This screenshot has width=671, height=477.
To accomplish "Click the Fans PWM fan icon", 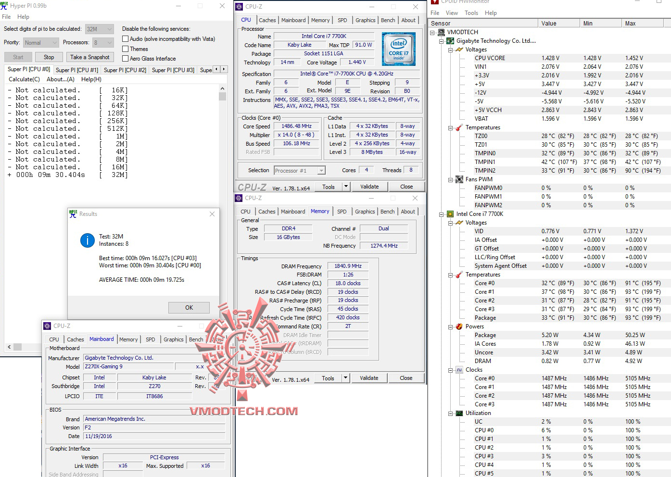I will tap(459, 179).
